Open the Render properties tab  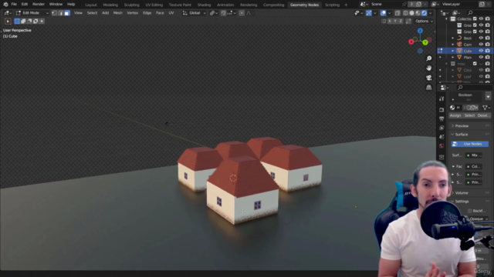(x=442, y=109)
